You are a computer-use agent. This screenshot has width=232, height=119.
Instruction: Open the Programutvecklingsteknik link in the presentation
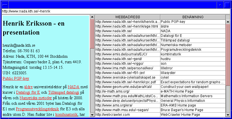point(37,109)
